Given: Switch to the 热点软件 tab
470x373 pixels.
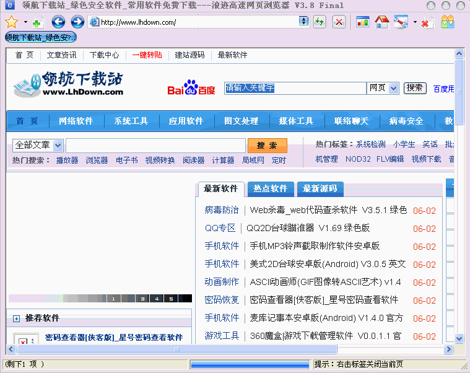Looking at the screenshot, I should (x=271, y=189).
